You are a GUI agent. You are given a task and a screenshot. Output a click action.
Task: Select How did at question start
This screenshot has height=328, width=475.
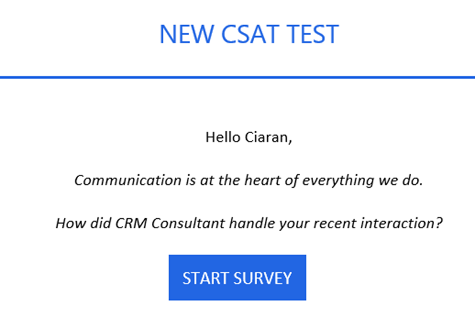click(x=83, y=223)
